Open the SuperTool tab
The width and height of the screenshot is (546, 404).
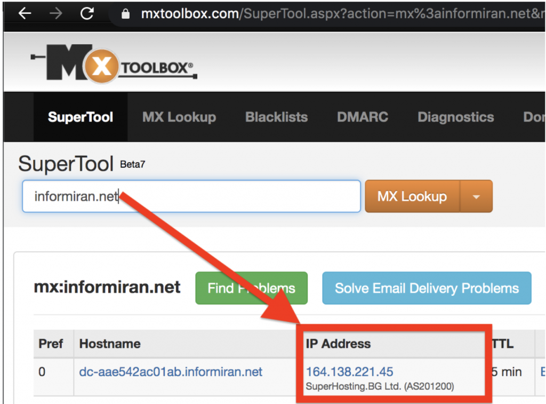click(x=81, y=117)
